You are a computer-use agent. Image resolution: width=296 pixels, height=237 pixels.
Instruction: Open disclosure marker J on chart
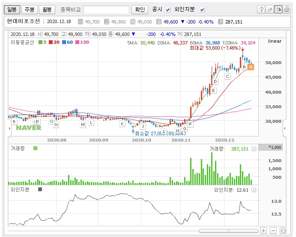click(143, 126)
